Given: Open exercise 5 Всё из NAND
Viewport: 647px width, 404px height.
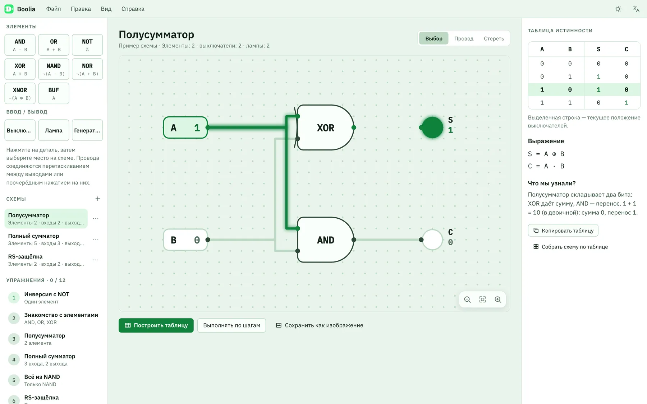Looking at the screenshot, I should pos(53,380).
